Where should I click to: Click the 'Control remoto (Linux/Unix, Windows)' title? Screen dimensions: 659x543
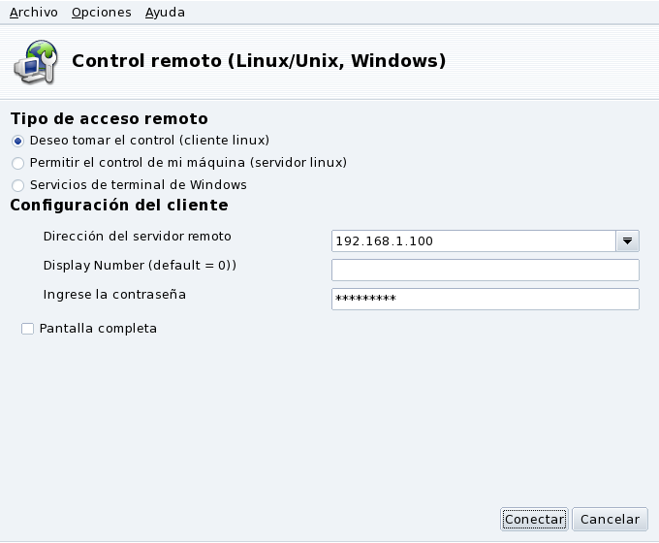259,61
